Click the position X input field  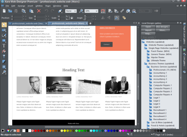[18, 16]
